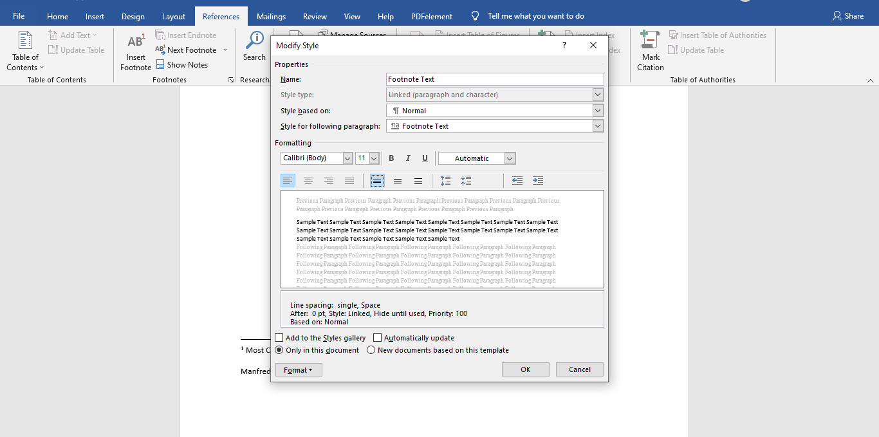Image resolution: width=879 pixels, height=437 pixels.
Task: Open the Format menu in the dialog
Action: (298, 369)
